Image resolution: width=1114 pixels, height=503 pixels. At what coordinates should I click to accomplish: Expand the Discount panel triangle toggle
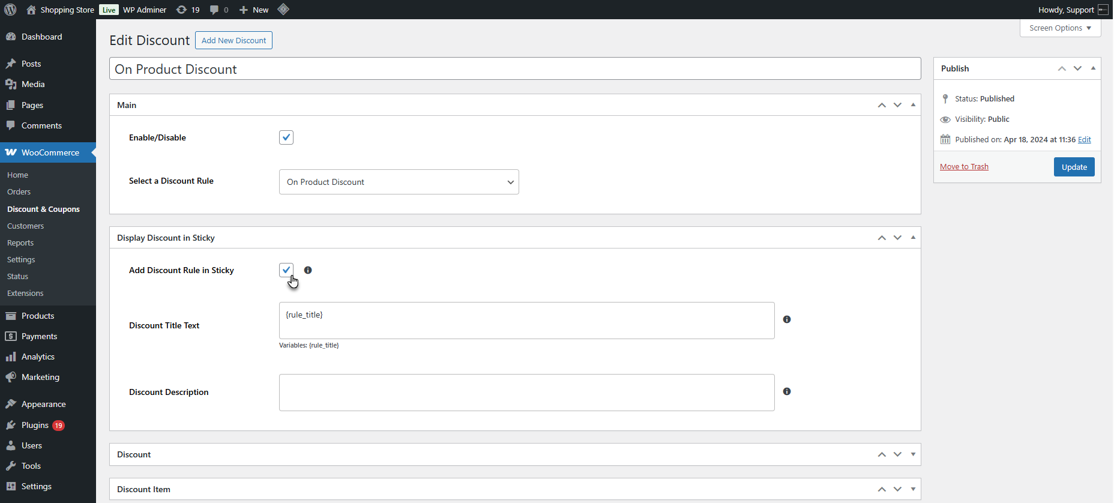tap(913, 454)
